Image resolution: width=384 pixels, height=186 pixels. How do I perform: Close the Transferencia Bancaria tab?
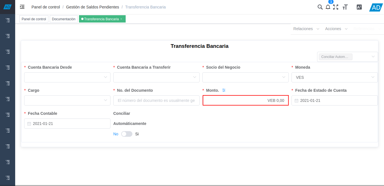[x=121, y=19]
